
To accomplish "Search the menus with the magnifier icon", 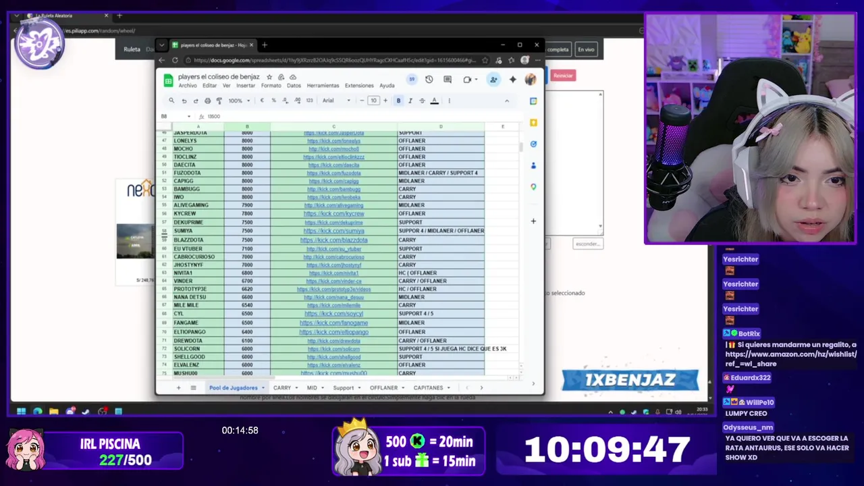I will pyautogui.click(x=171, y=101).
